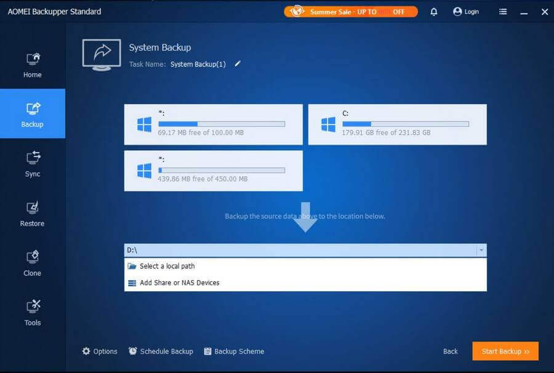Click Start Backup button
The height and width of the screenshot is (373, 554).
click(x=505, y=351)
